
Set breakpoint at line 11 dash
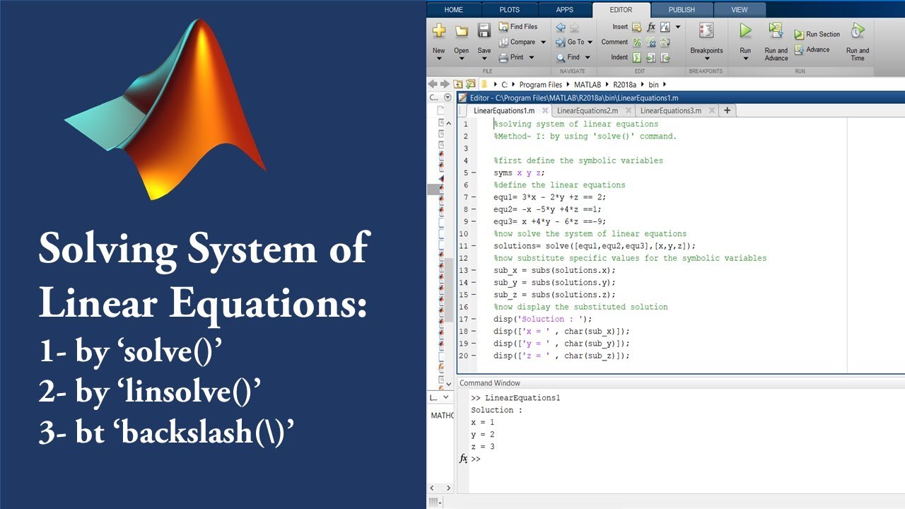click(x=473, y=246)
